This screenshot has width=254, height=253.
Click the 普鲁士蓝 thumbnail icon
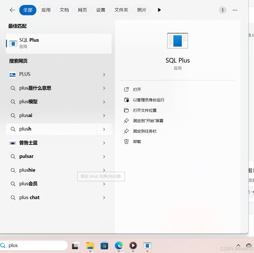point(13,143)
